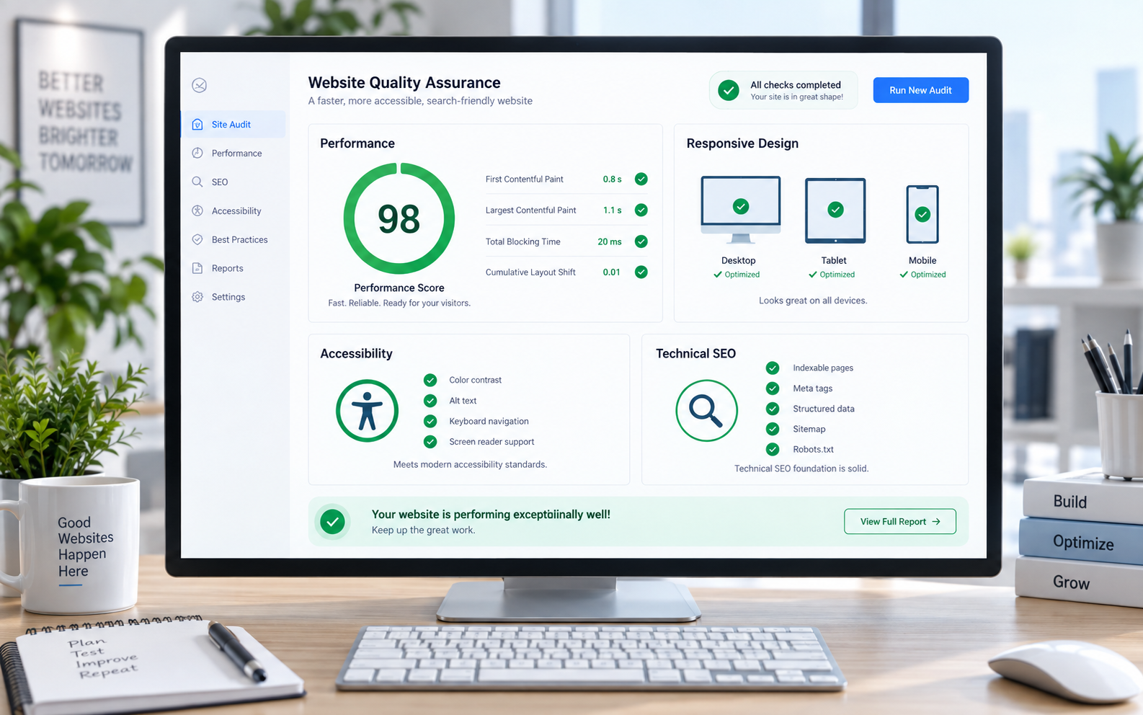The width and height of the screenshot is (1143, 715).
Task: Open the Site Audit menu item
Action: tap(234, 124)
